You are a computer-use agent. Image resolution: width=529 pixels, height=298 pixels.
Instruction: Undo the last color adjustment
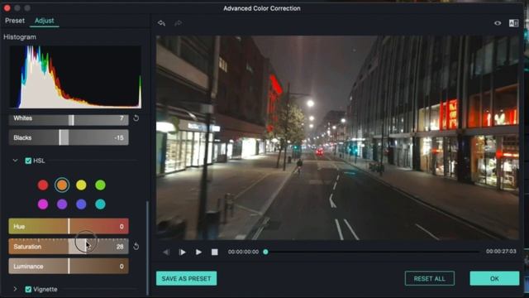point(162,23)
